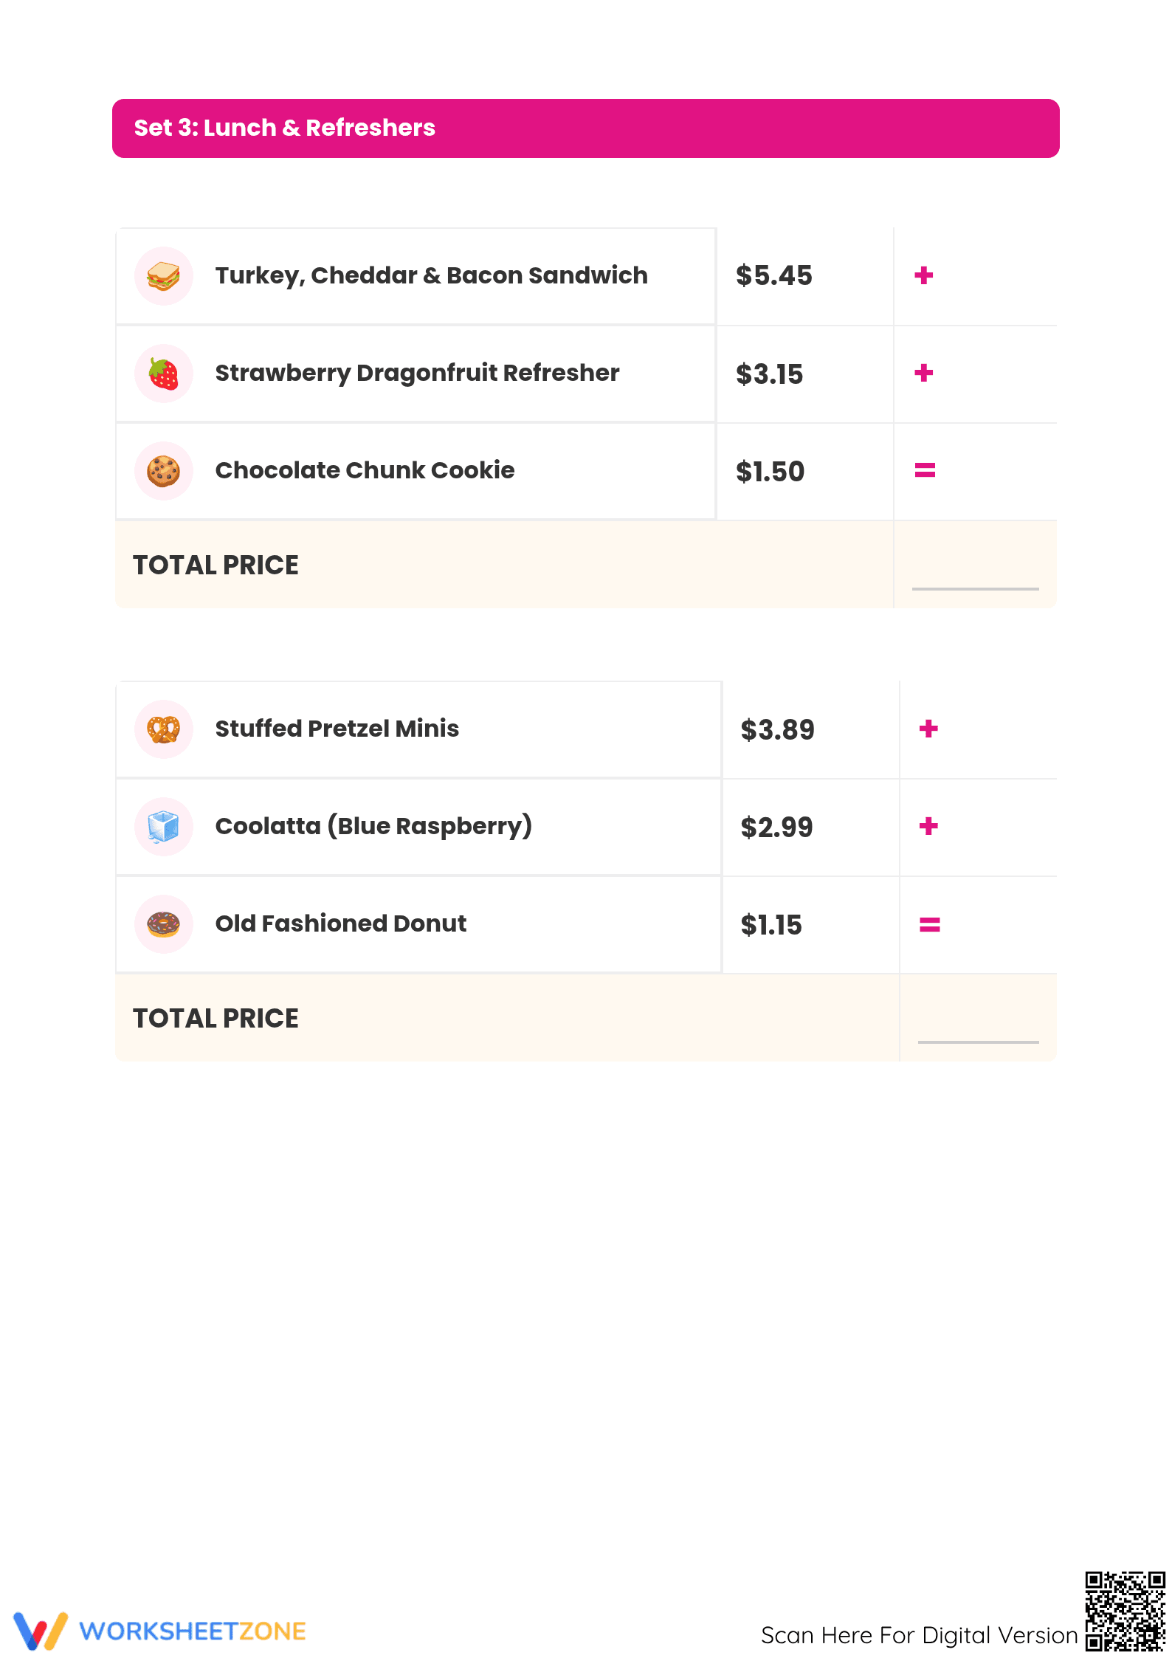Click the Old Fashioned Donut icon
This screenshot has height=1658, width=1172.
coord(164,924)
